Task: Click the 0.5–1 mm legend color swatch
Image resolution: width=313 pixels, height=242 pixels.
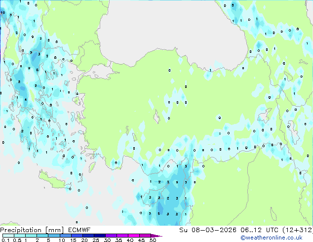Action: pyautogui.click(x=20, y=236)
